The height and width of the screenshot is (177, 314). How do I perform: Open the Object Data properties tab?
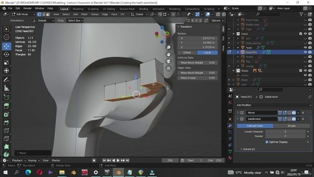coord(230,151)
